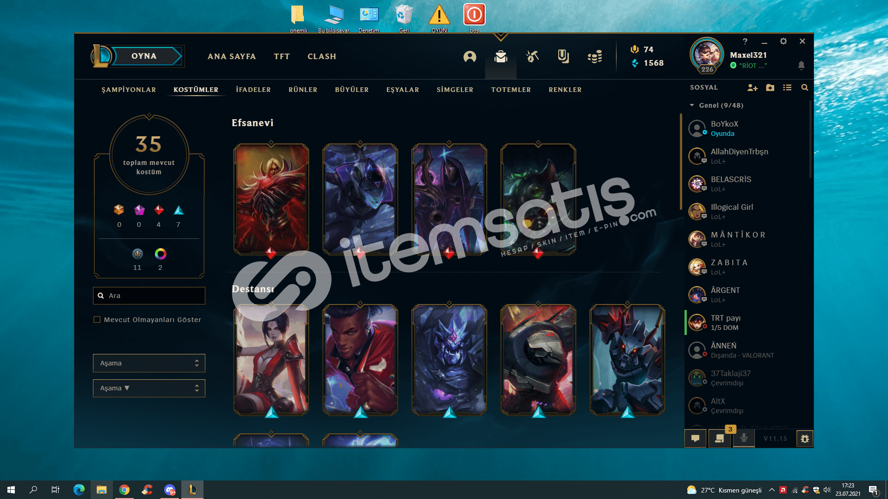
Task: Open chat with friend ÂRGENT
Action: [x=747, y=295]
